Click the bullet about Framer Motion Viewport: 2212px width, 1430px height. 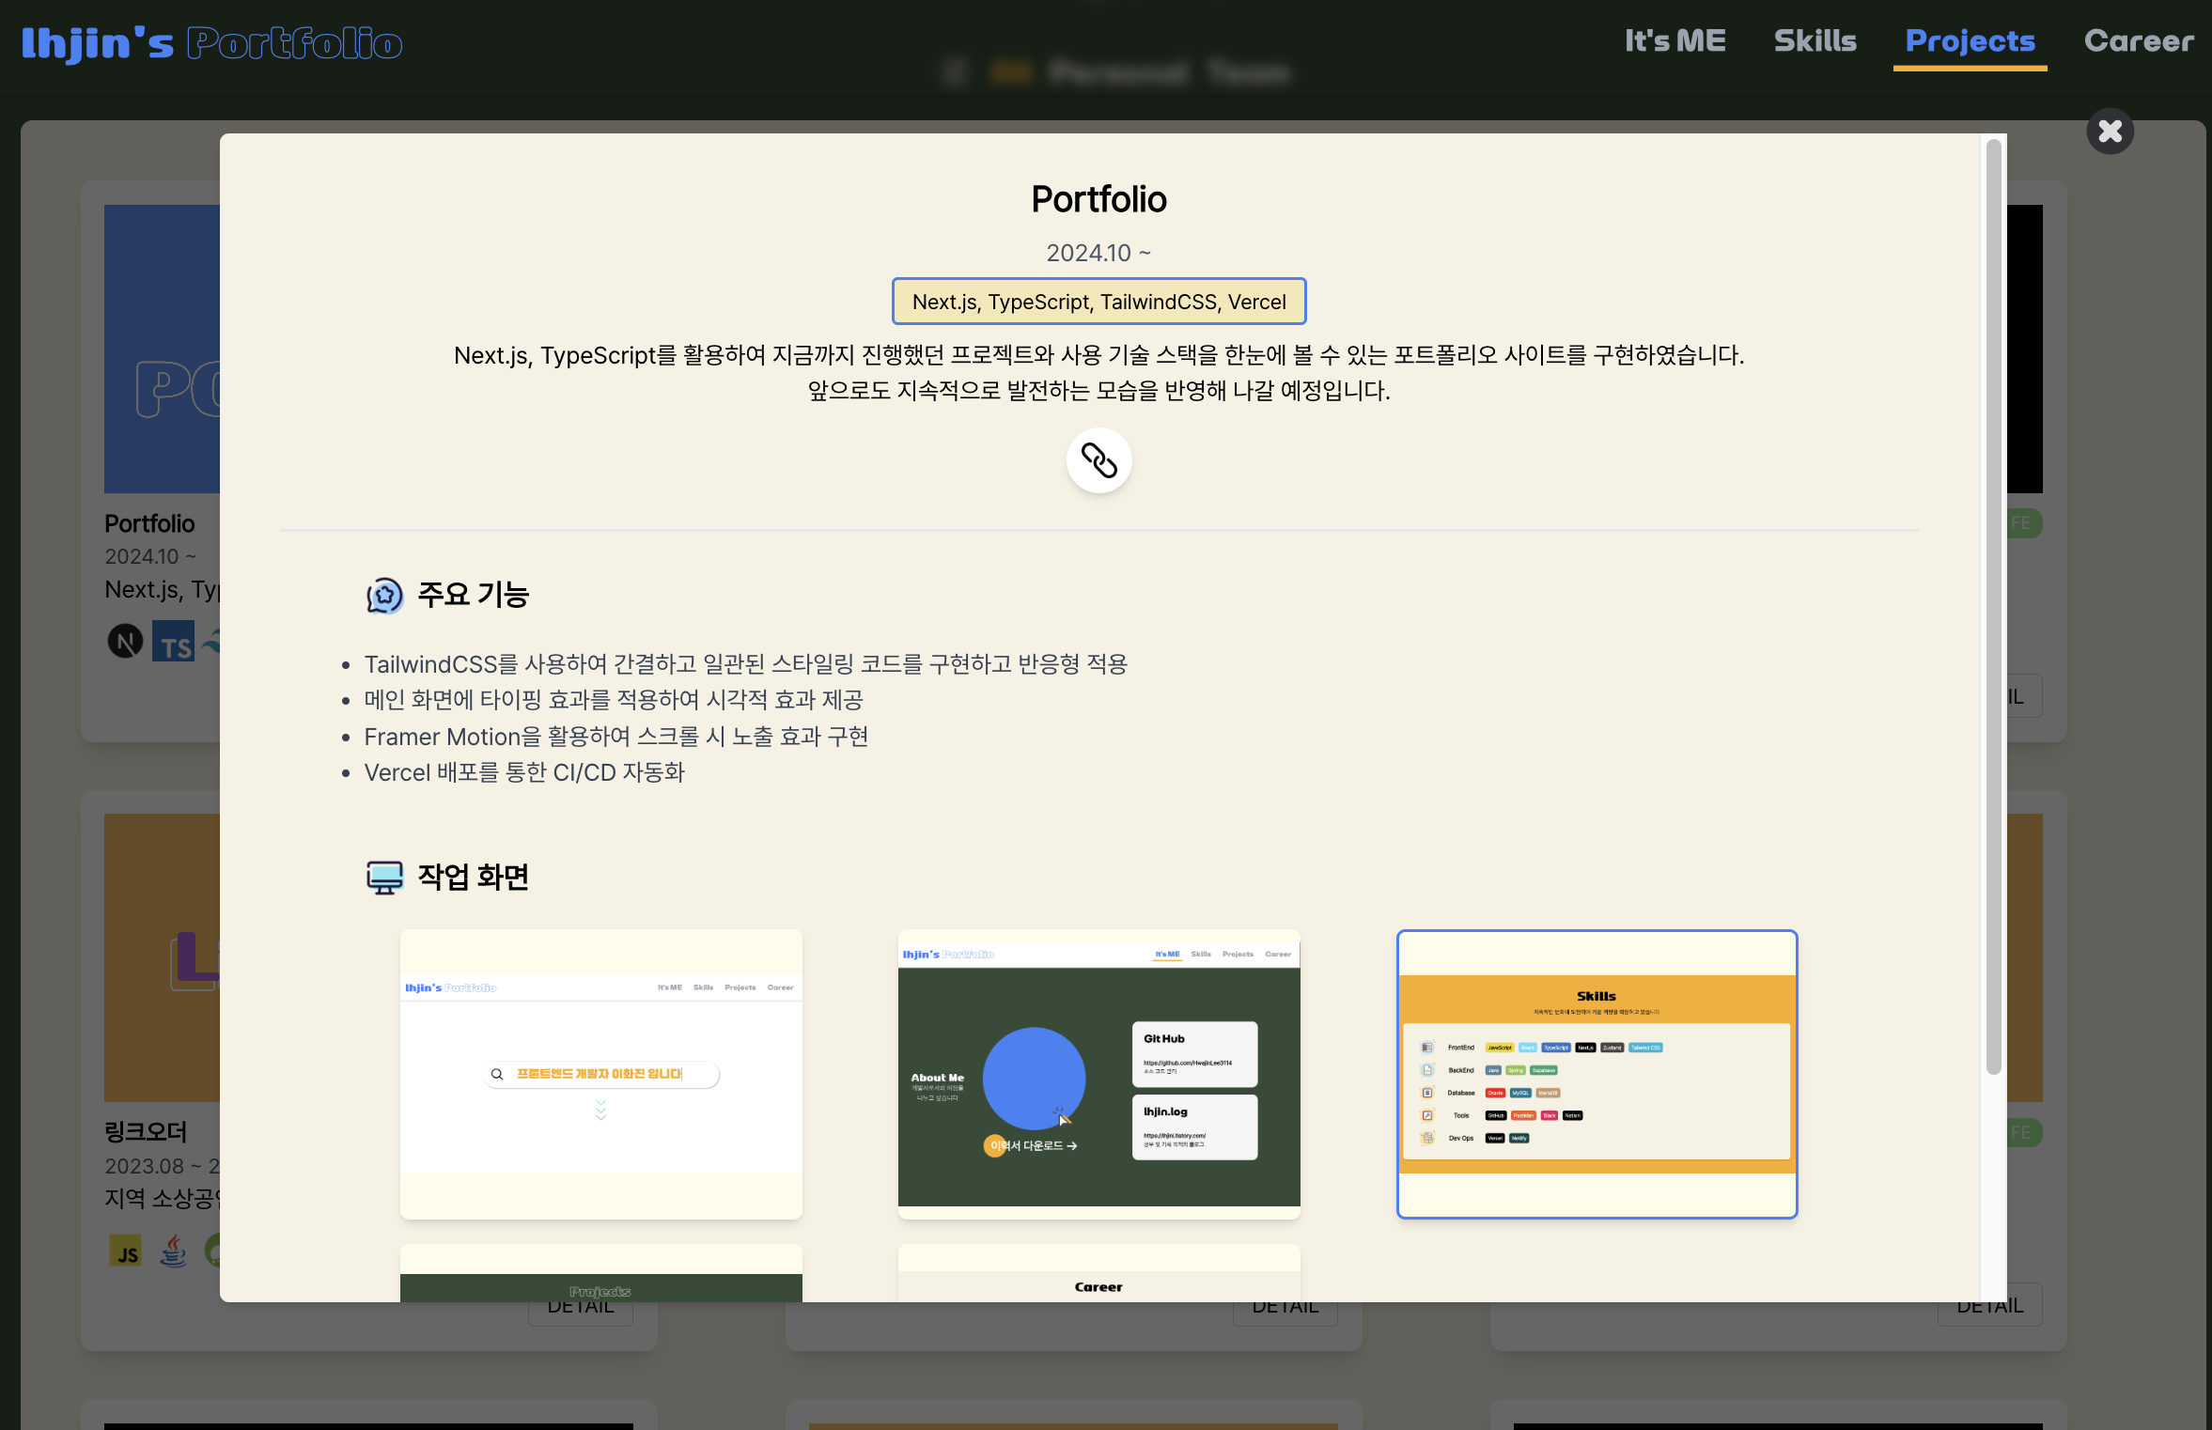pos(615,737)
